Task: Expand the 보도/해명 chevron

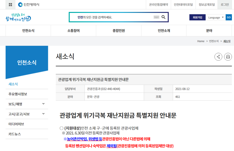Action: (43, 104)
